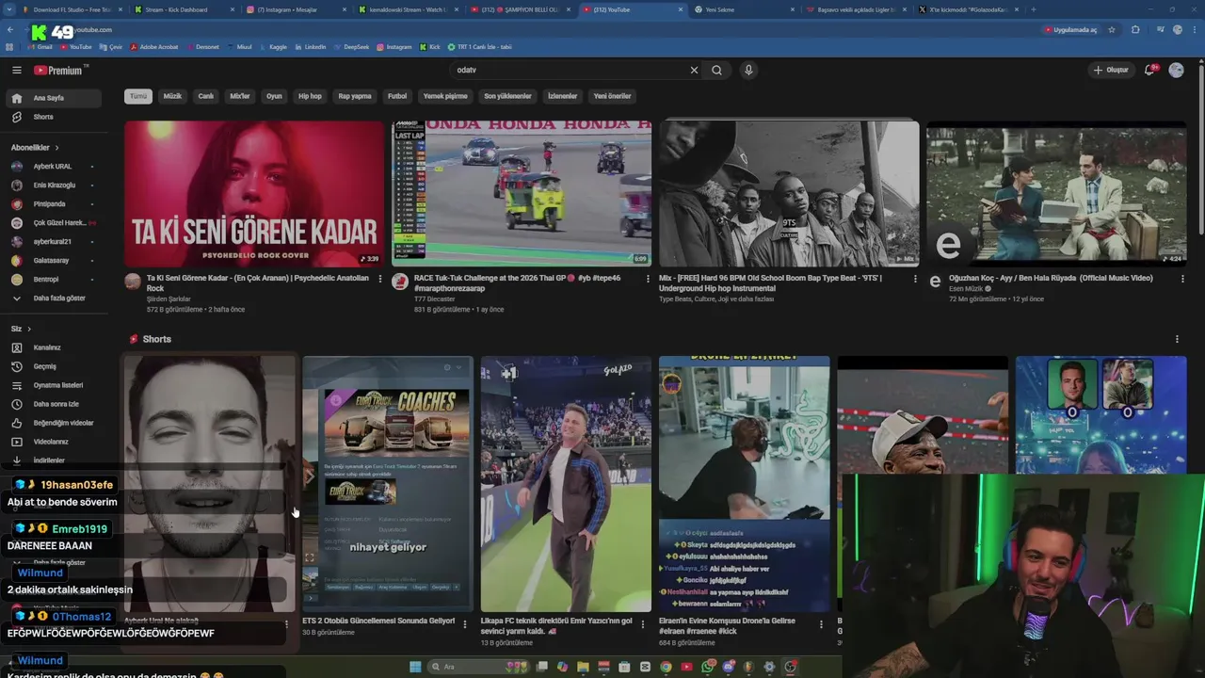The image size is (1205, 678).
Task: Select the Hip hop filter chip
Action: (310, 96)
